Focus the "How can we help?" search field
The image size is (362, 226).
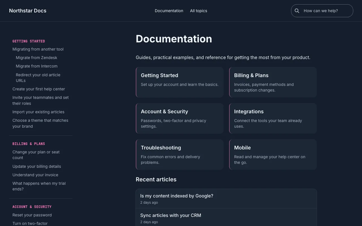click(x=322, y=11)
